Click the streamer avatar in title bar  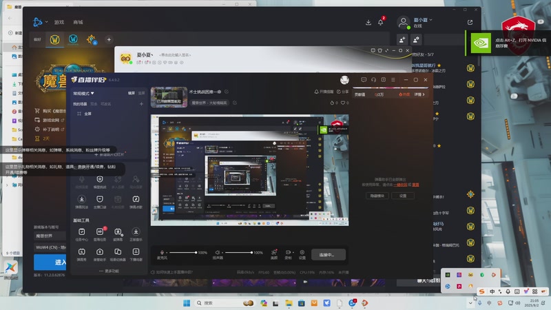pyautogui.click(x=344, y=80)
